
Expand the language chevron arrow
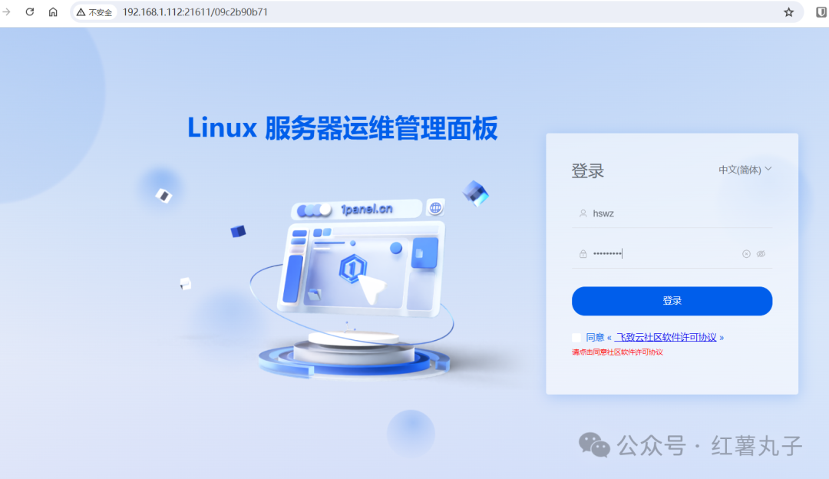coord(768,169)
